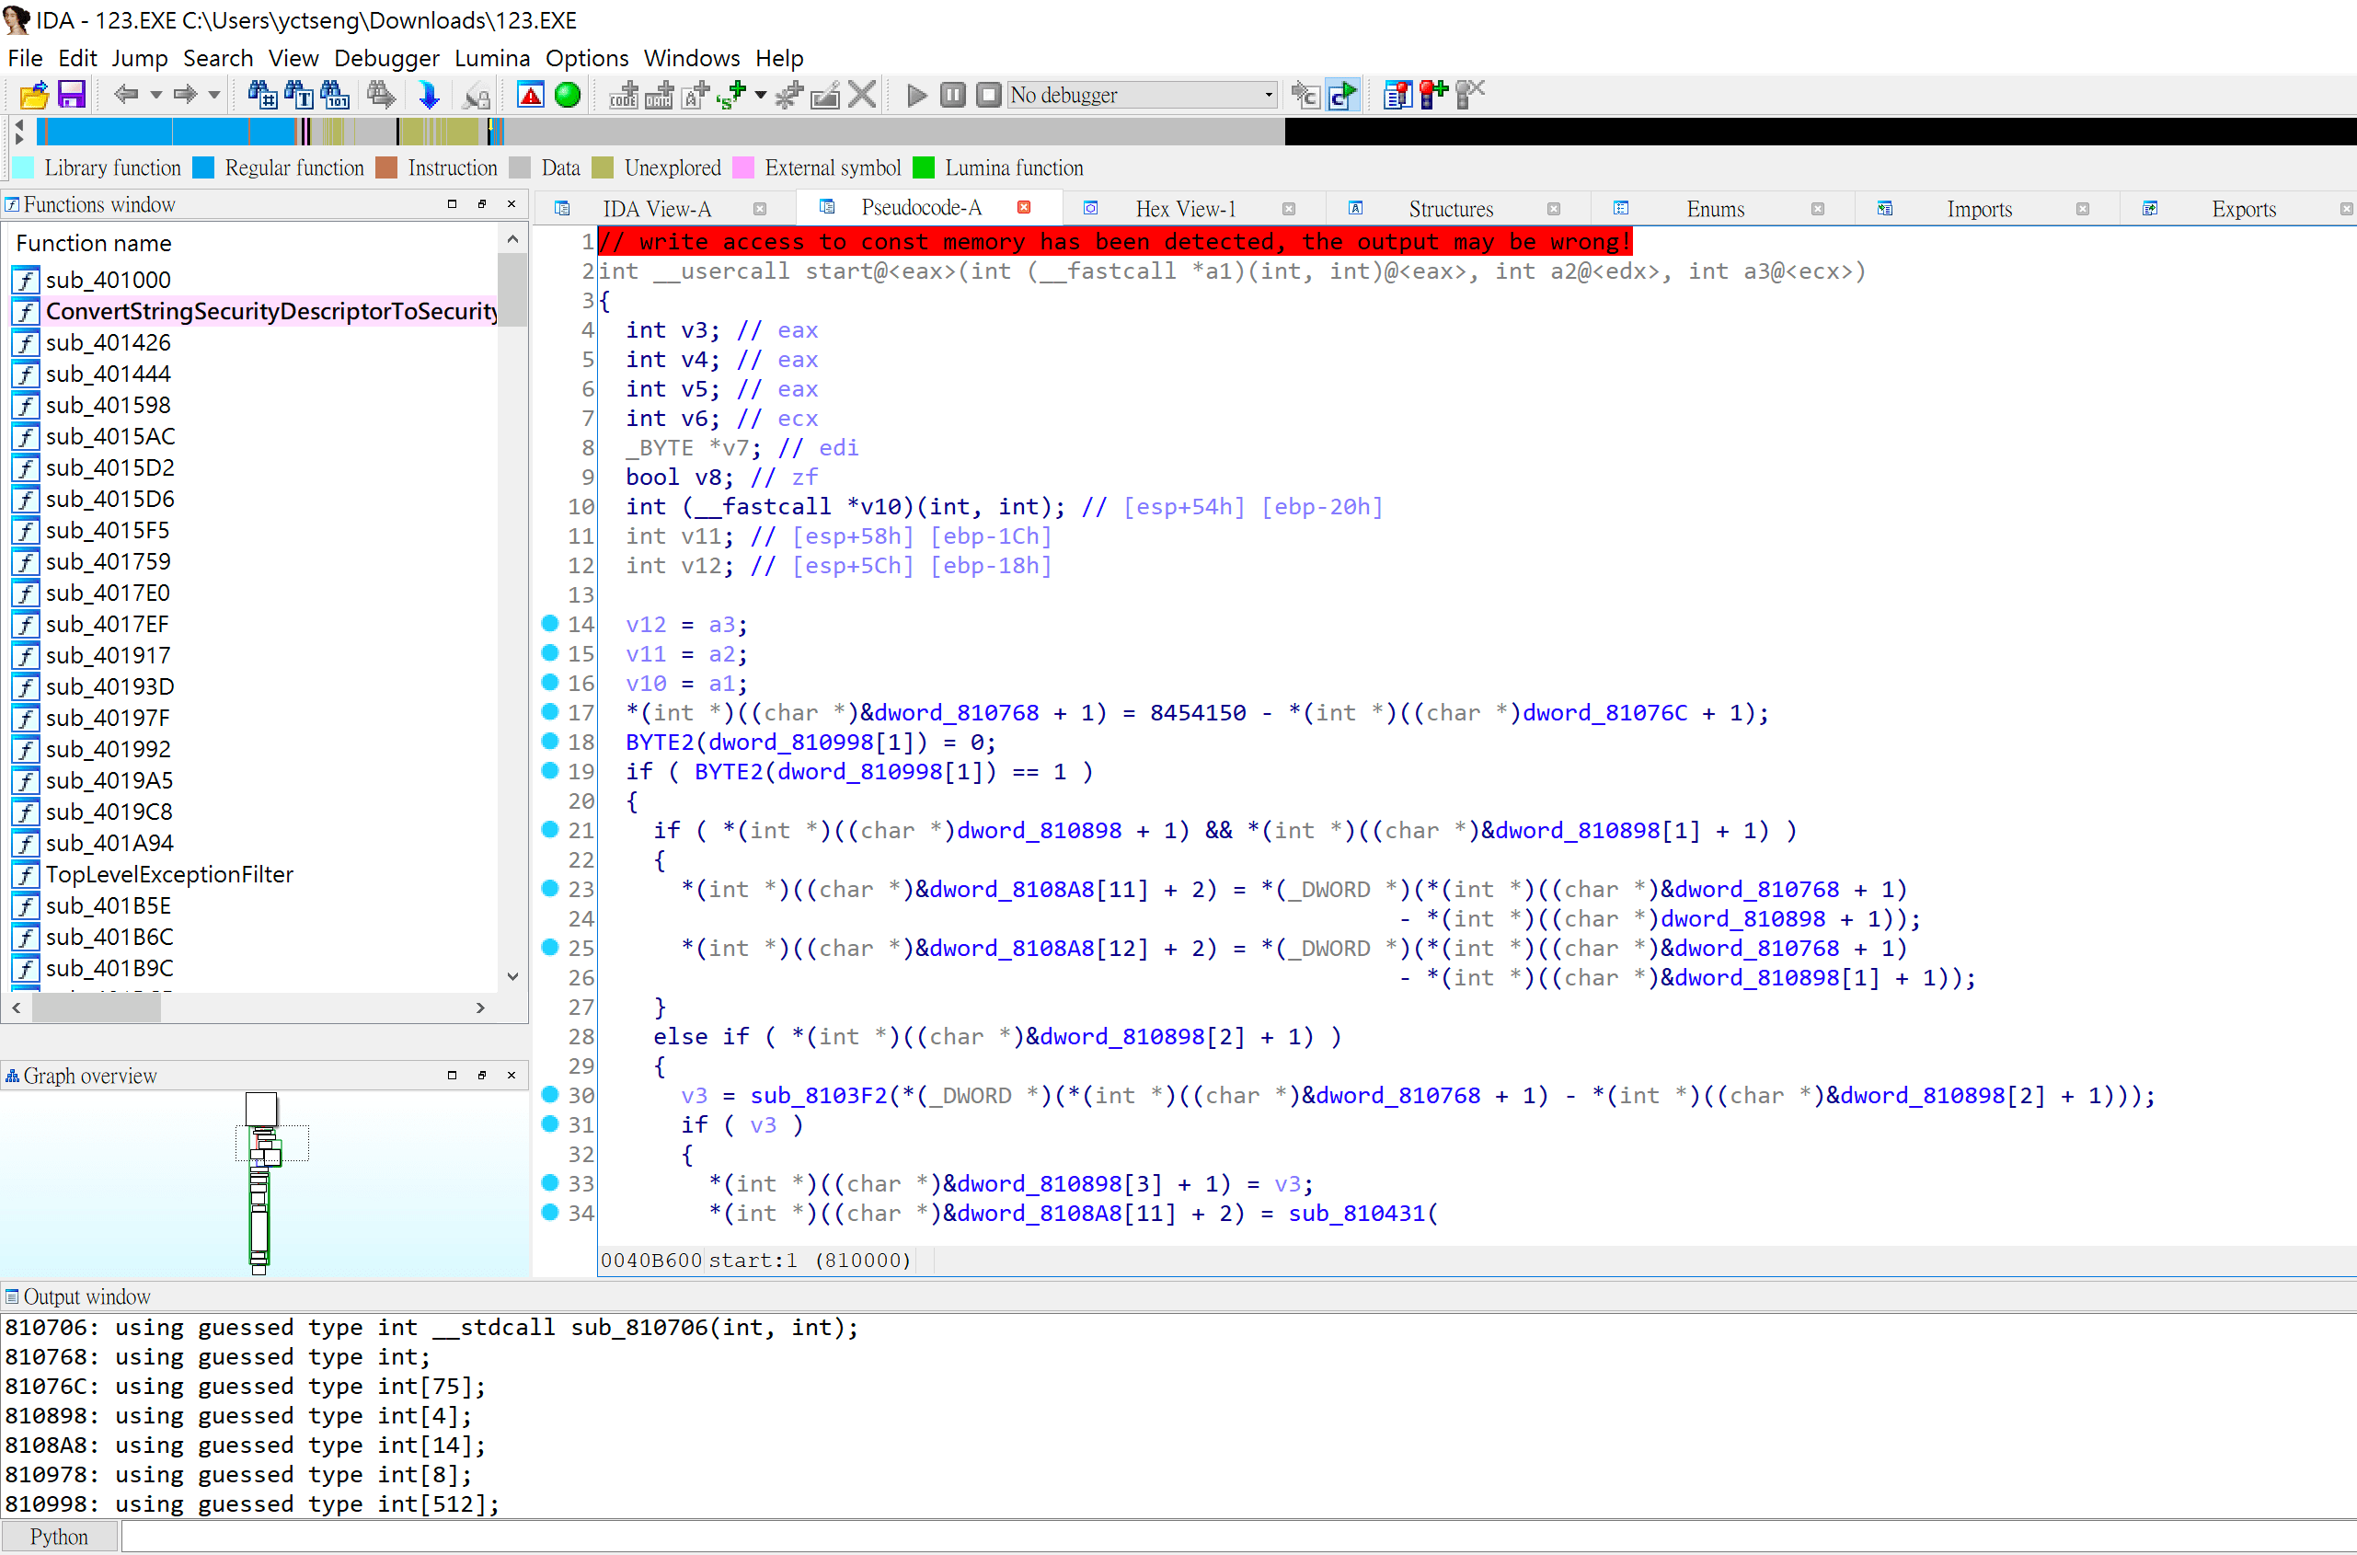Switch to the Imports tab
This screenshot has width=2357, height=1555.
pyautogui.click(x=1978, y=208)
